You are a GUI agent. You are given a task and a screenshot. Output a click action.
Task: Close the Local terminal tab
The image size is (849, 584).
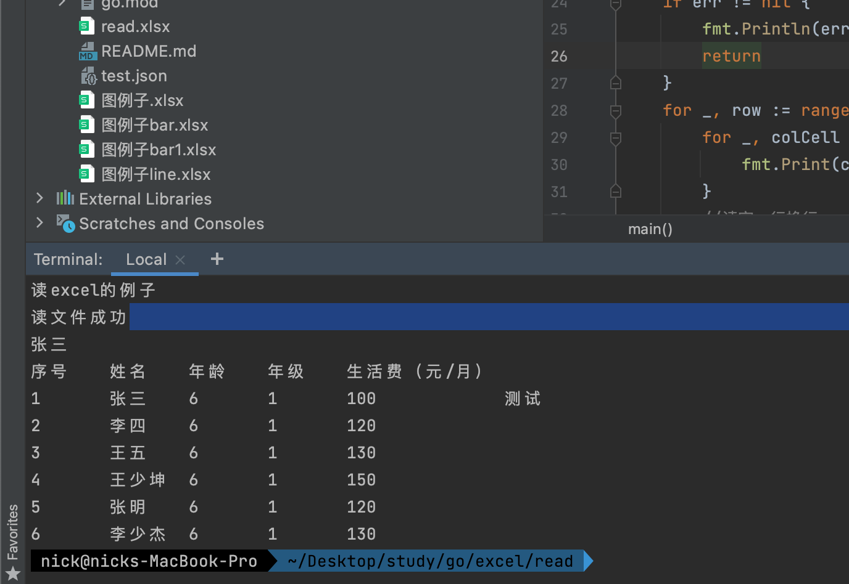[x=180, y=260]
